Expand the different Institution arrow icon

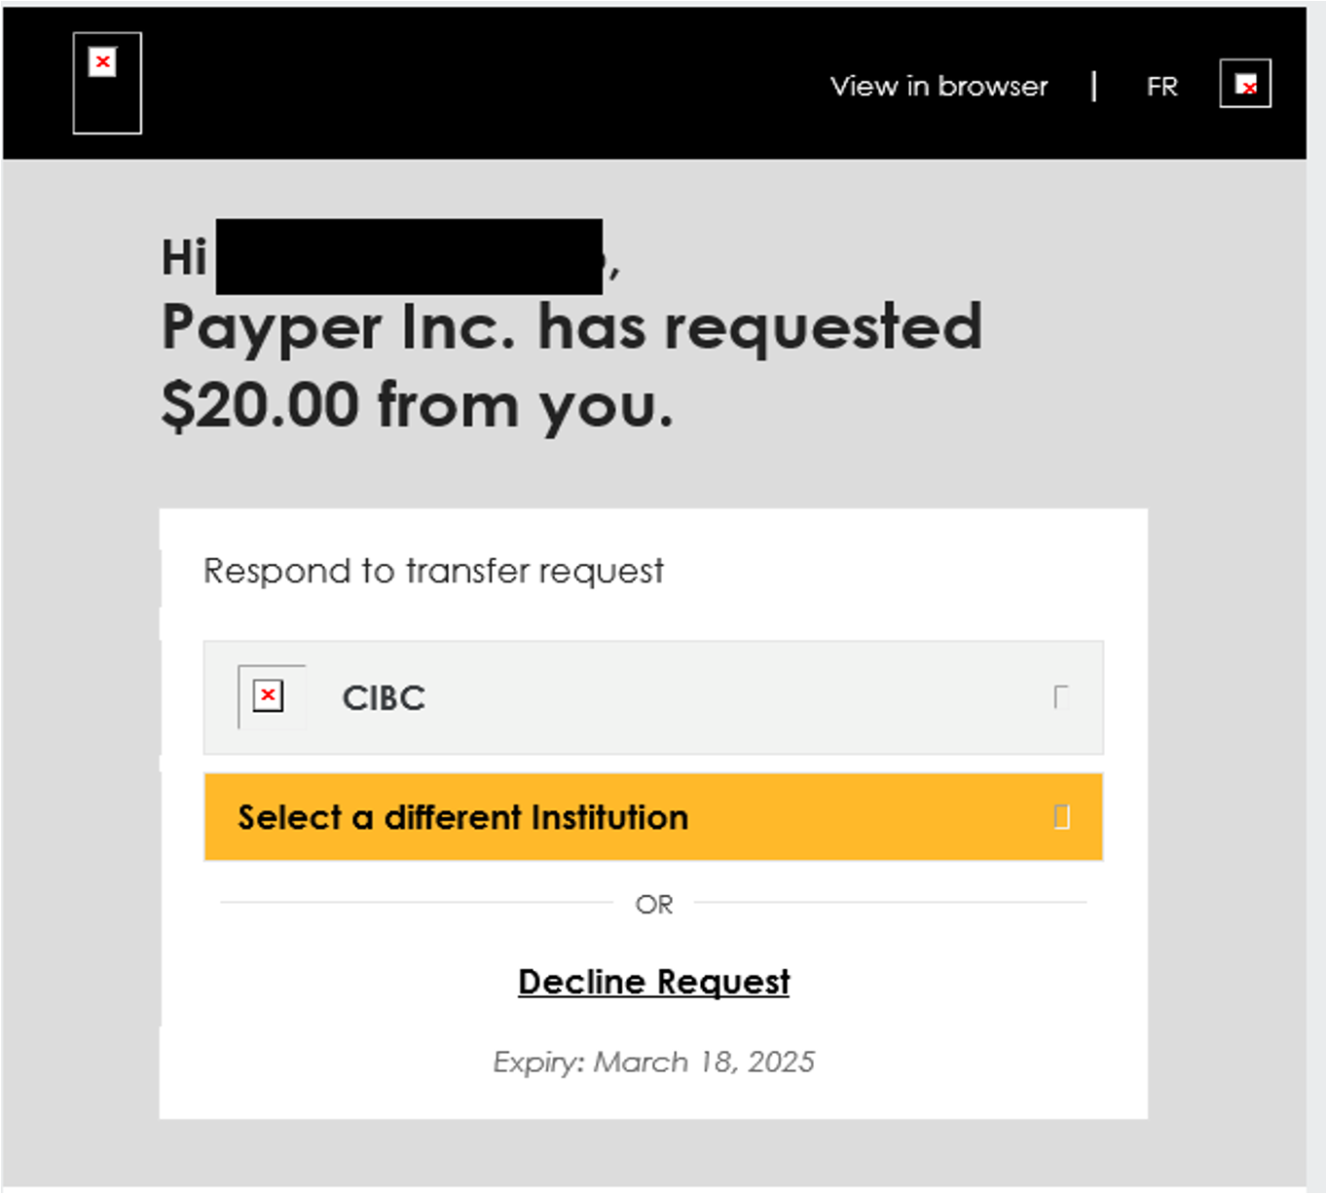[x=1061, y=817]
